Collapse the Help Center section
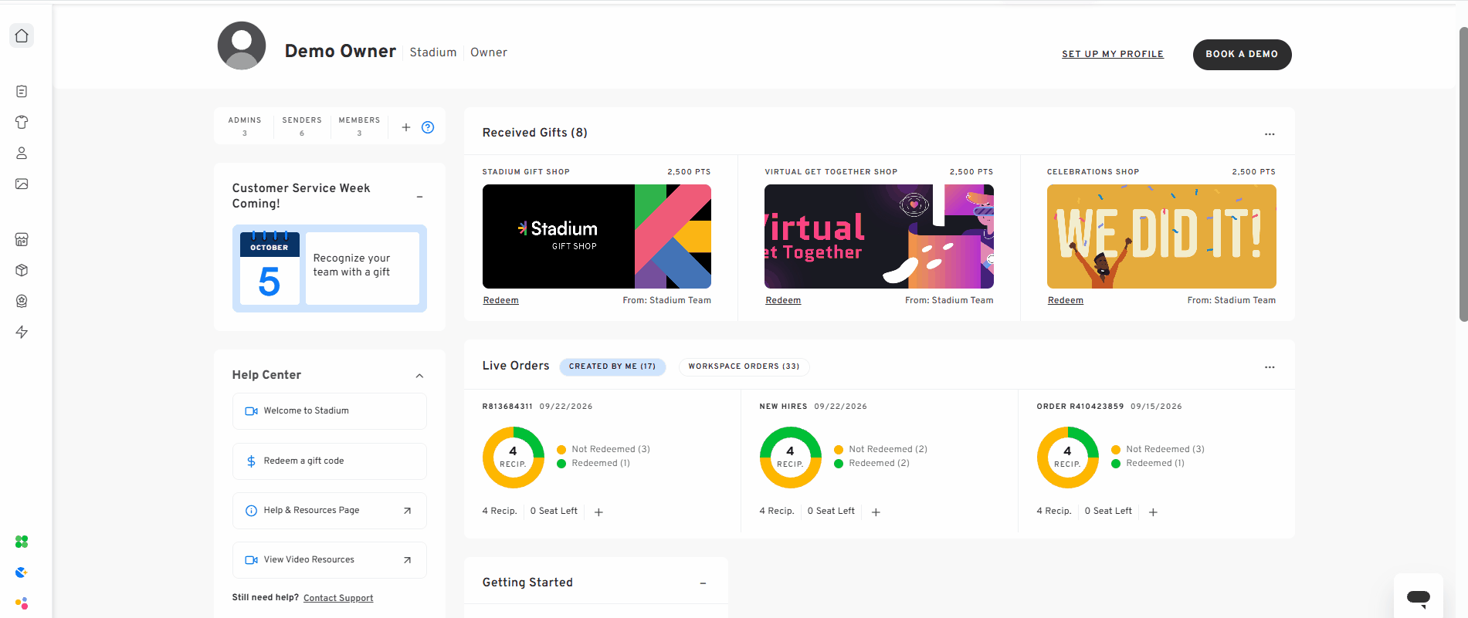Screen dimensions: 1468x618 tap(419, 376)
